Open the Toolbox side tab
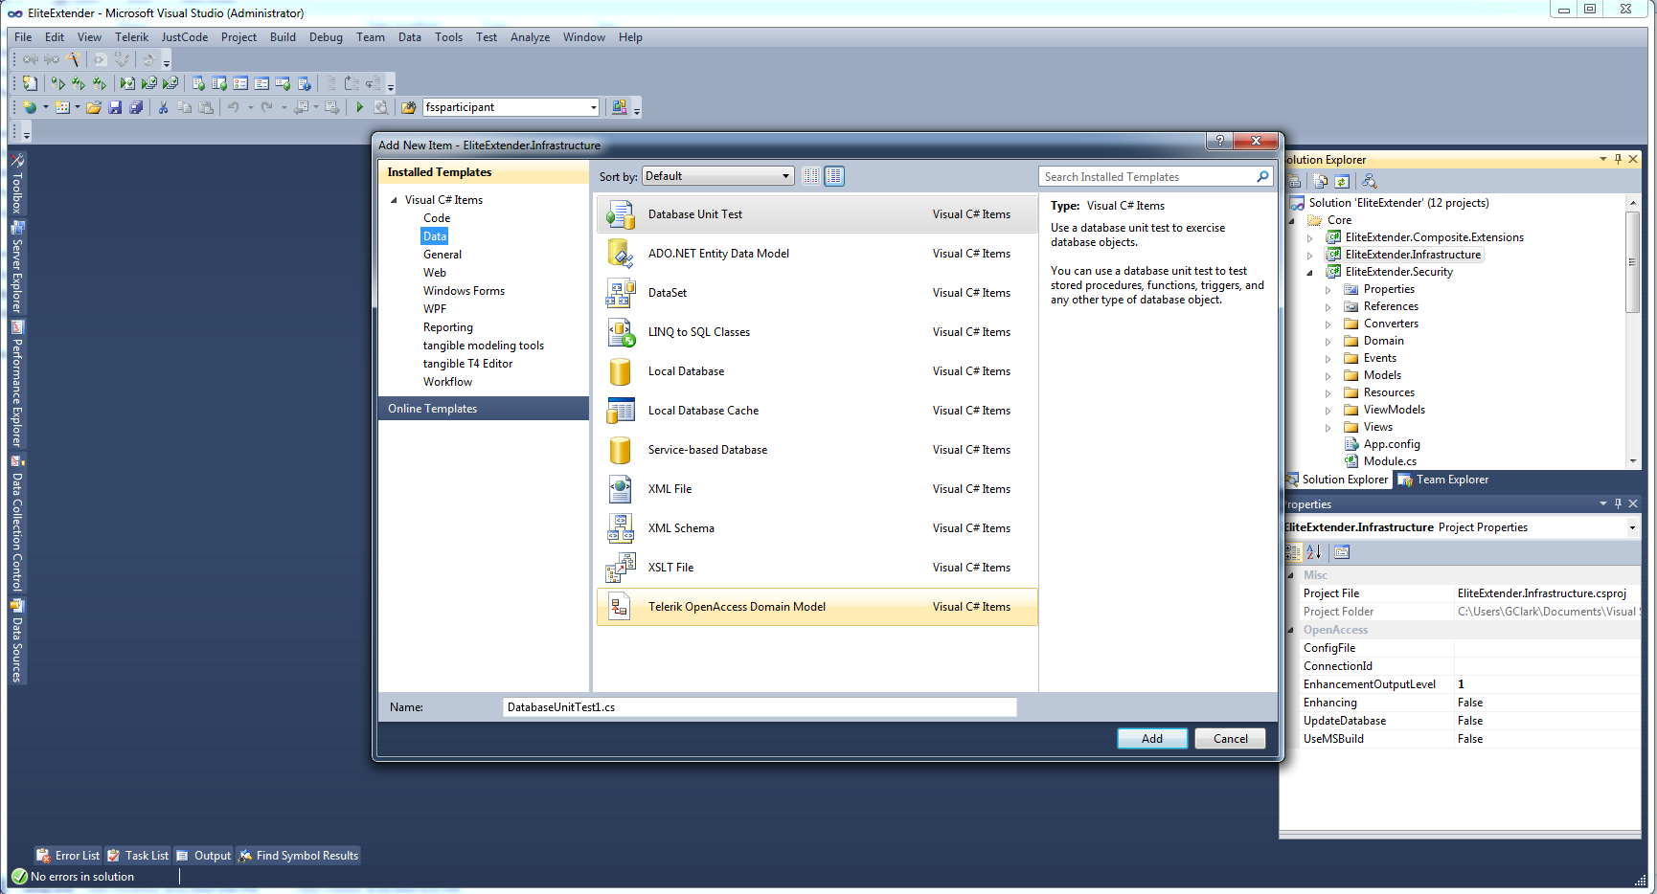The height and width of the screenshot is (894, 1657). coord(17,182)
